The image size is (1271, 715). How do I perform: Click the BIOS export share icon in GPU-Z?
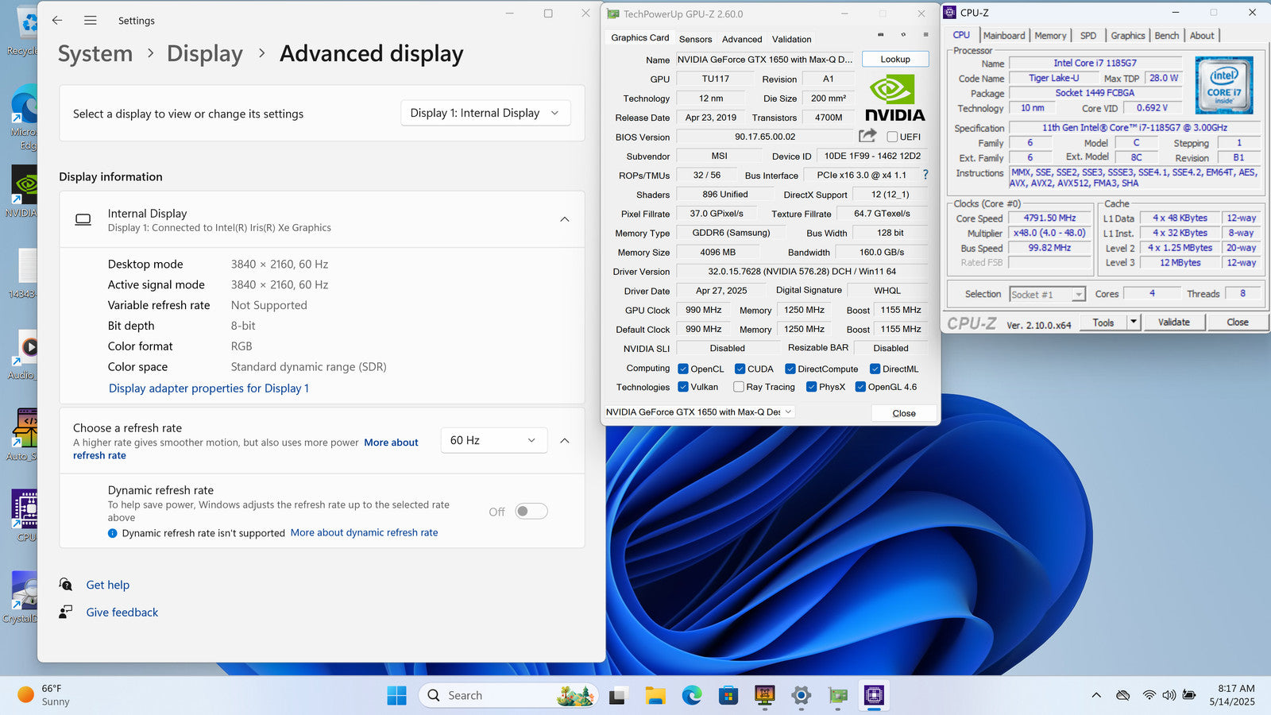[x=867, y=136]
